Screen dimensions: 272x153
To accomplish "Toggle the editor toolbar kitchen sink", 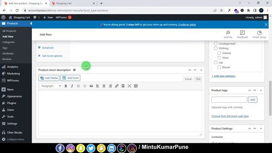I will point(136,86).
